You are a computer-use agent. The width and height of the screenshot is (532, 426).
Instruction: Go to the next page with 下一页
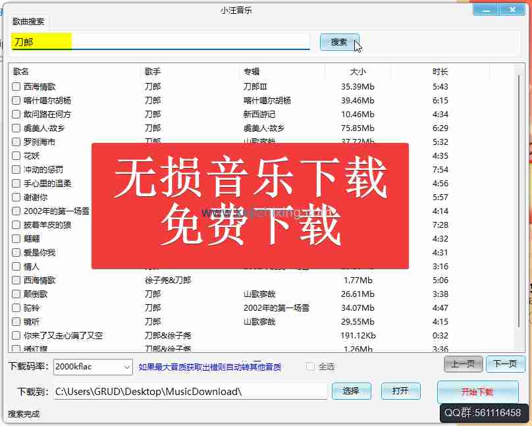click(x=505, y=364)
